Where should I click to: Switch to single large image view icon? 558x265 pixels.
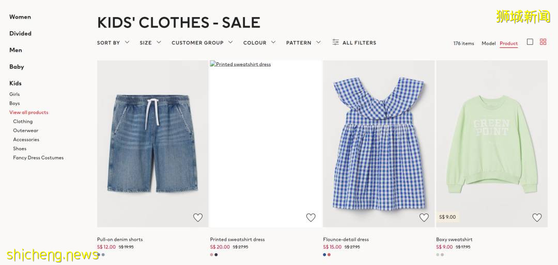(530, 42)
